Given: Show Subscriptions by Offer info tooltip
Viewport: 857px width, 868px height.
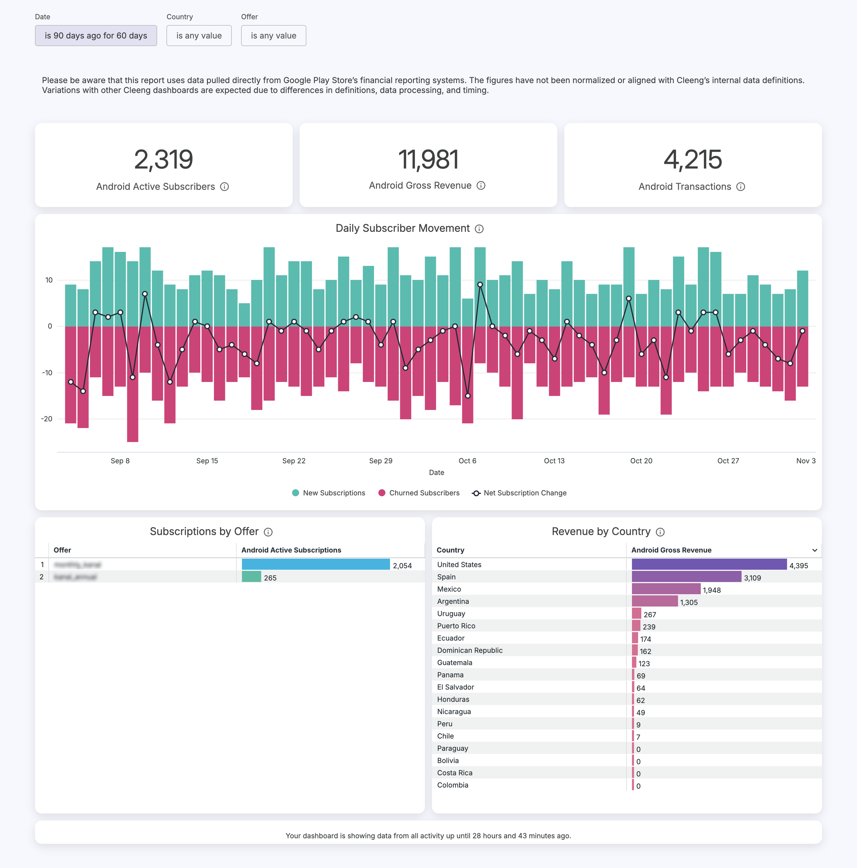Looking at the screenshot, I should (268, 532).
